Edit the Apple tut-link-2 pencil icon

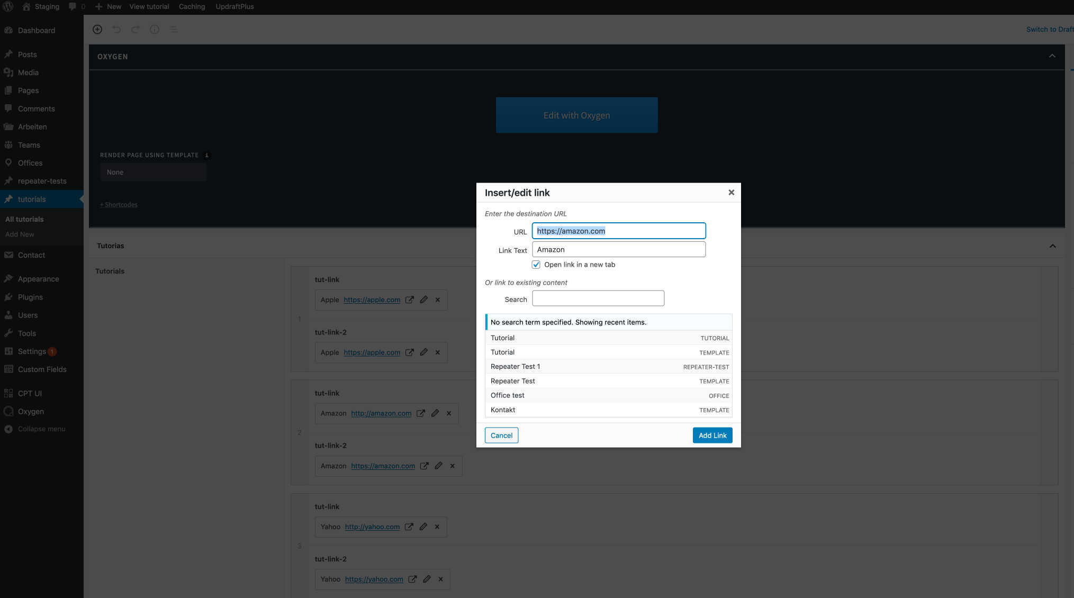click(424, 352)
